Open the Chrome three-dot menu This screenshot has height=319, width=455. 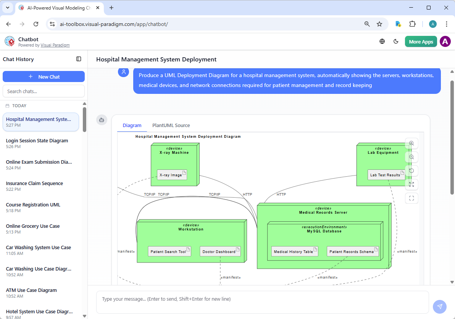(x=447, y=24)
